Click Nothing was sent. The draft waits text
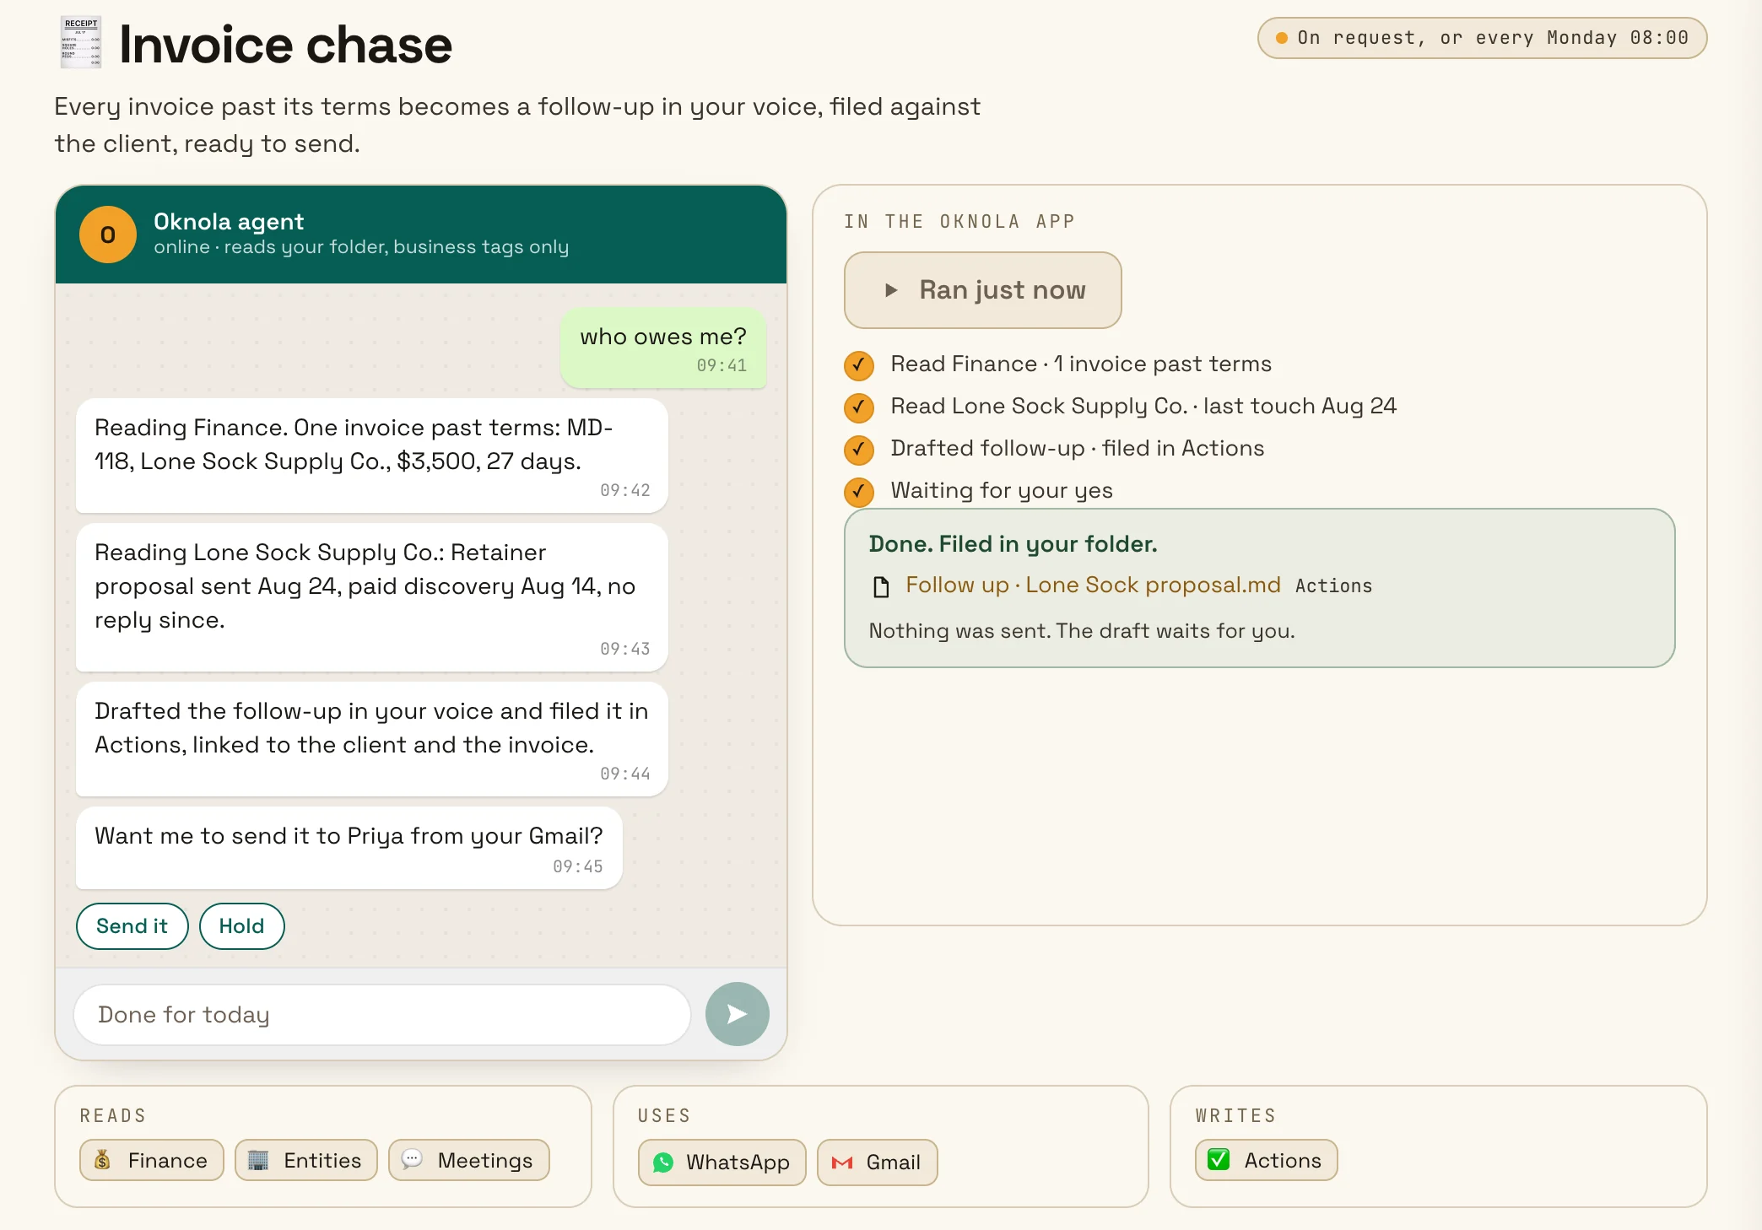 [x=1082, y=631]
